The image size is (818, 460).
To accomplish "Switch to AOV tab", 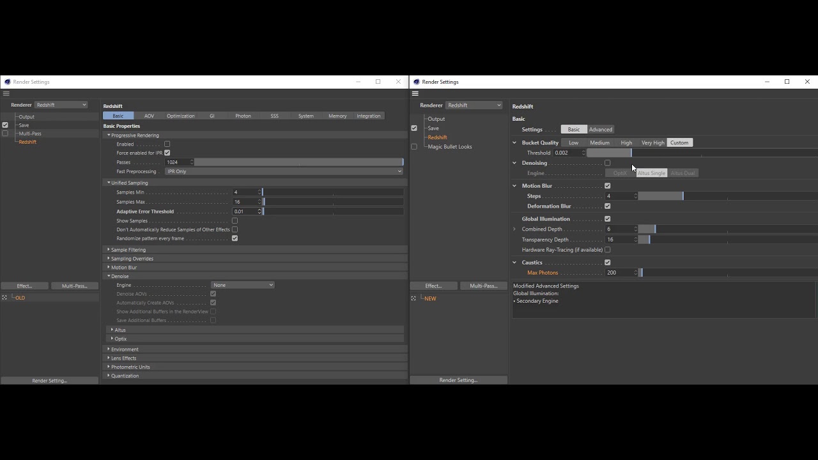I will pos(149,116).
